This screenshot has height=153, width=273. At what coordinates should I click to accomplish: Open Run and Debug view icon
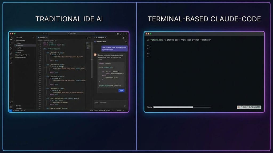(11, 53)
